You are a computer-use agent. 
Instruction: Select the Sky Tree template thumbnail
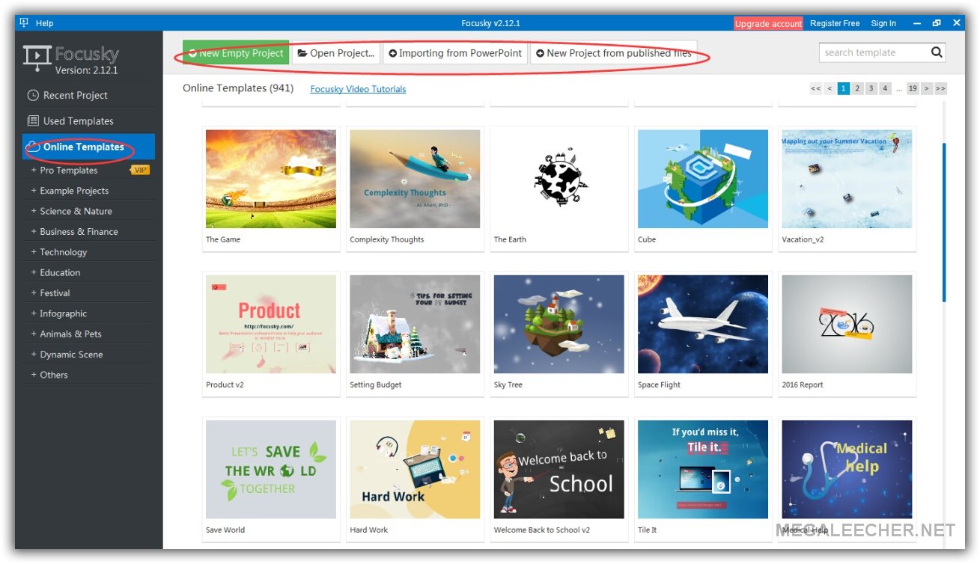[559, 324]
